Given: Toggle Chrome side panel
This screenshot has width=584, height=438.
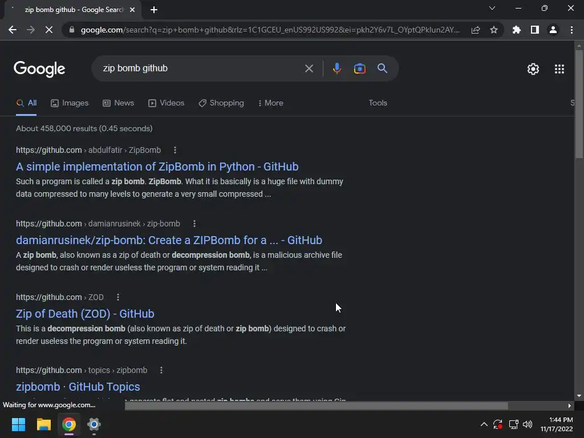Looking at the screenshot, I should 535,30.
